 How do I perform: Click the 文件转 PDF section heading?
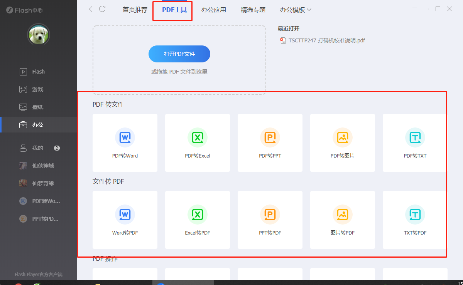(x=108, y=181)
